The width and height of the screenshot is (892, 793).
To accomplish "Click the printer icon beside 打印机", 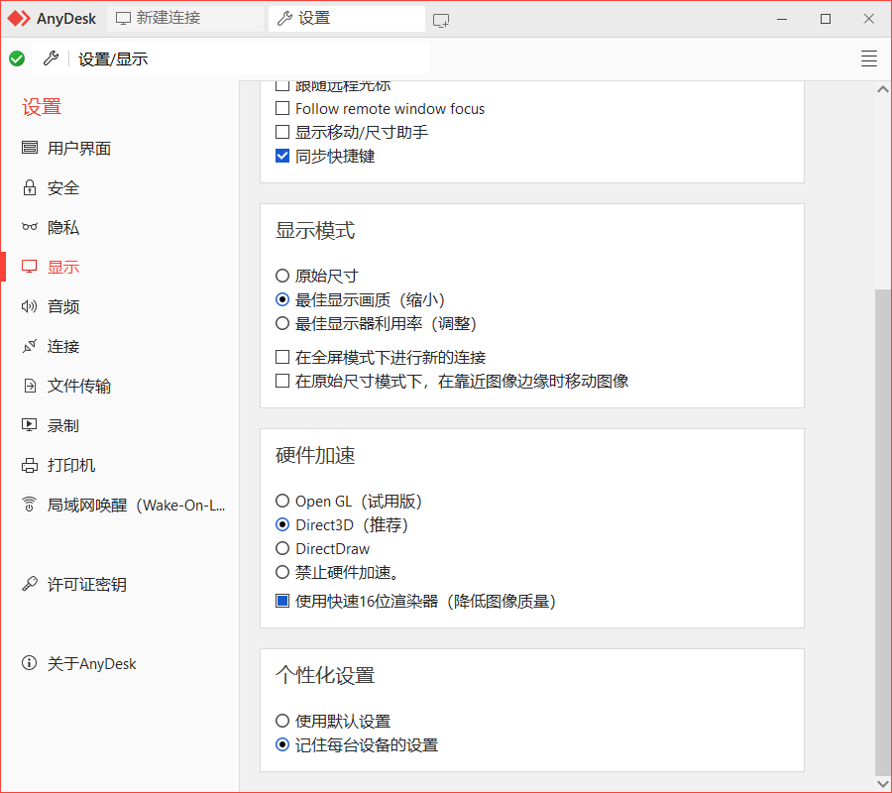I will (x=30, y=465).
